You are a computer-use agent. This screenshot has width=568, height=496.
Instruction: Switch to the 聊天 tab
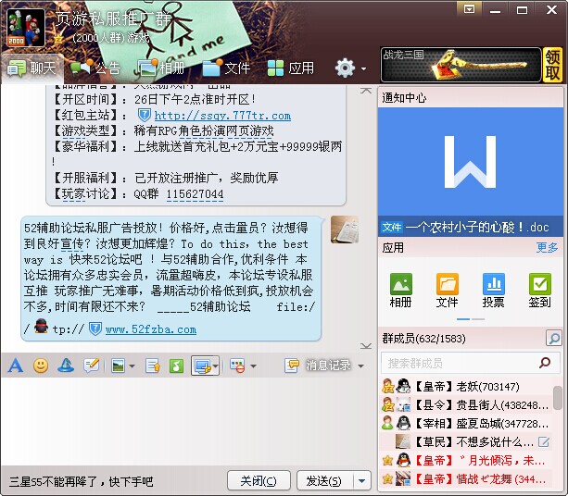(32, 68)
